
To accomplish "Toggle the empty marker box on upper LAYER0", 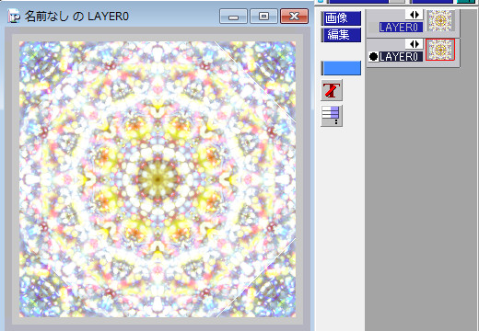I will (x=373, y=28).
